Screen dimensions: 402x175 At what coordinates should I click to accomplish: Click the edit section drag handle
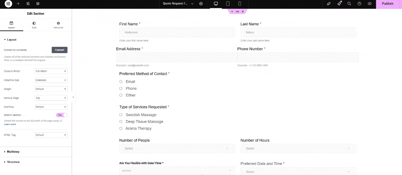click(237, 11)
